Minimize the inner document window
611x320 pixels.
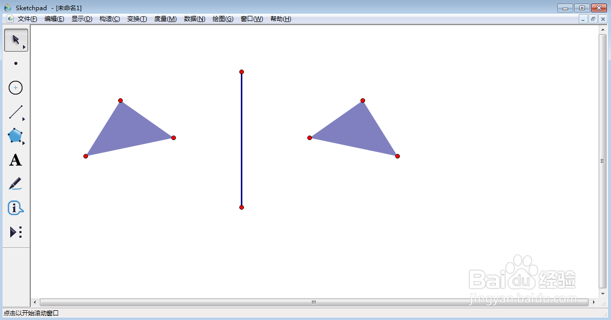583,19
